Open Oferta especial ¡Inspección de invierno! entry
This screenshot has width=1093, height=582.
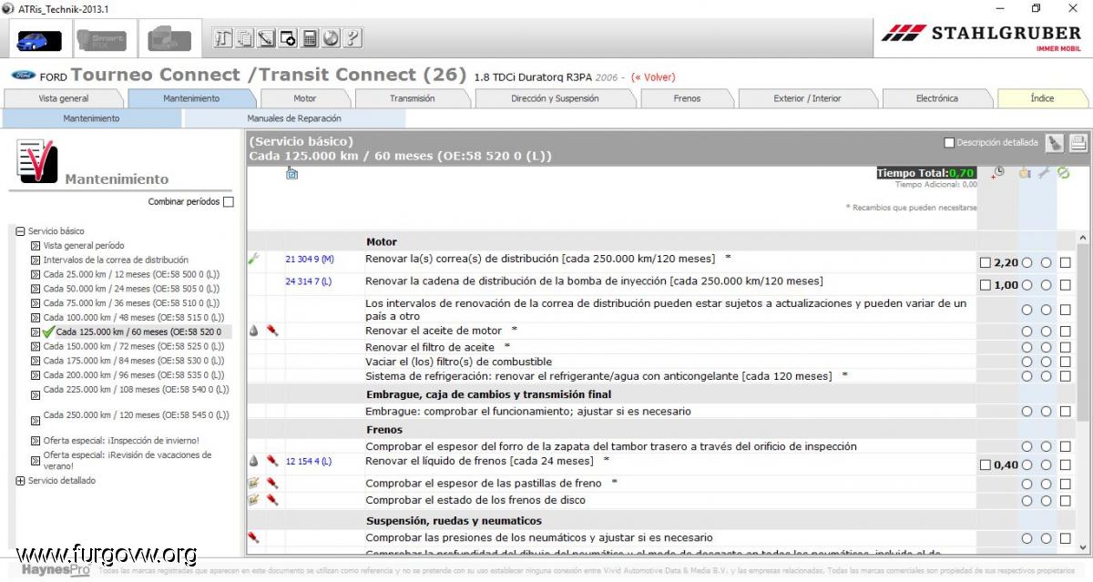[x=121, y=441]
